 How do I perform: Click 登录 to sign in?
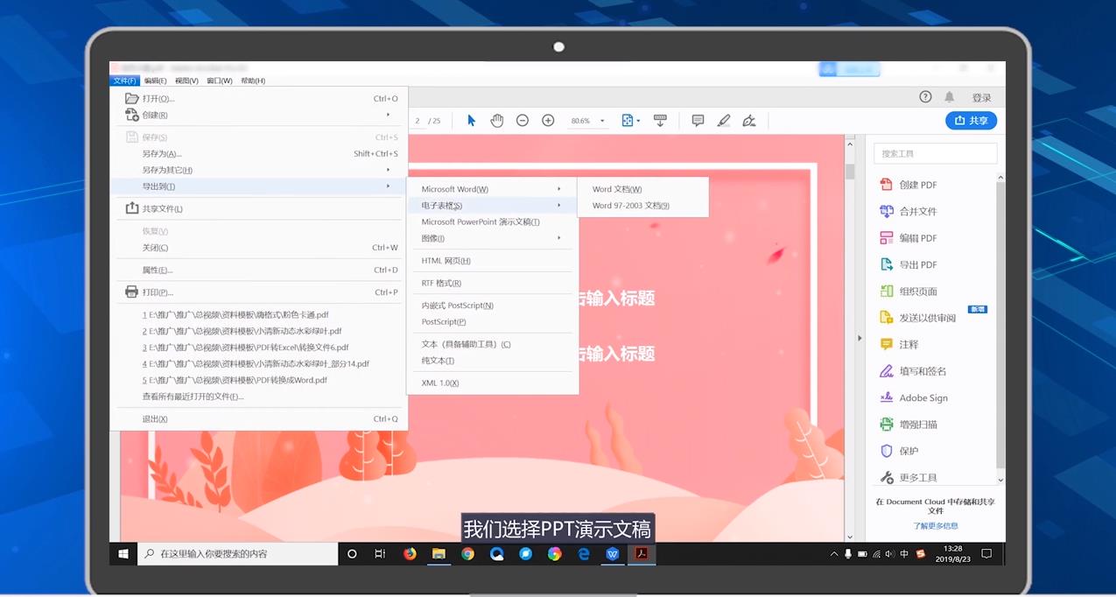point(981,98)
